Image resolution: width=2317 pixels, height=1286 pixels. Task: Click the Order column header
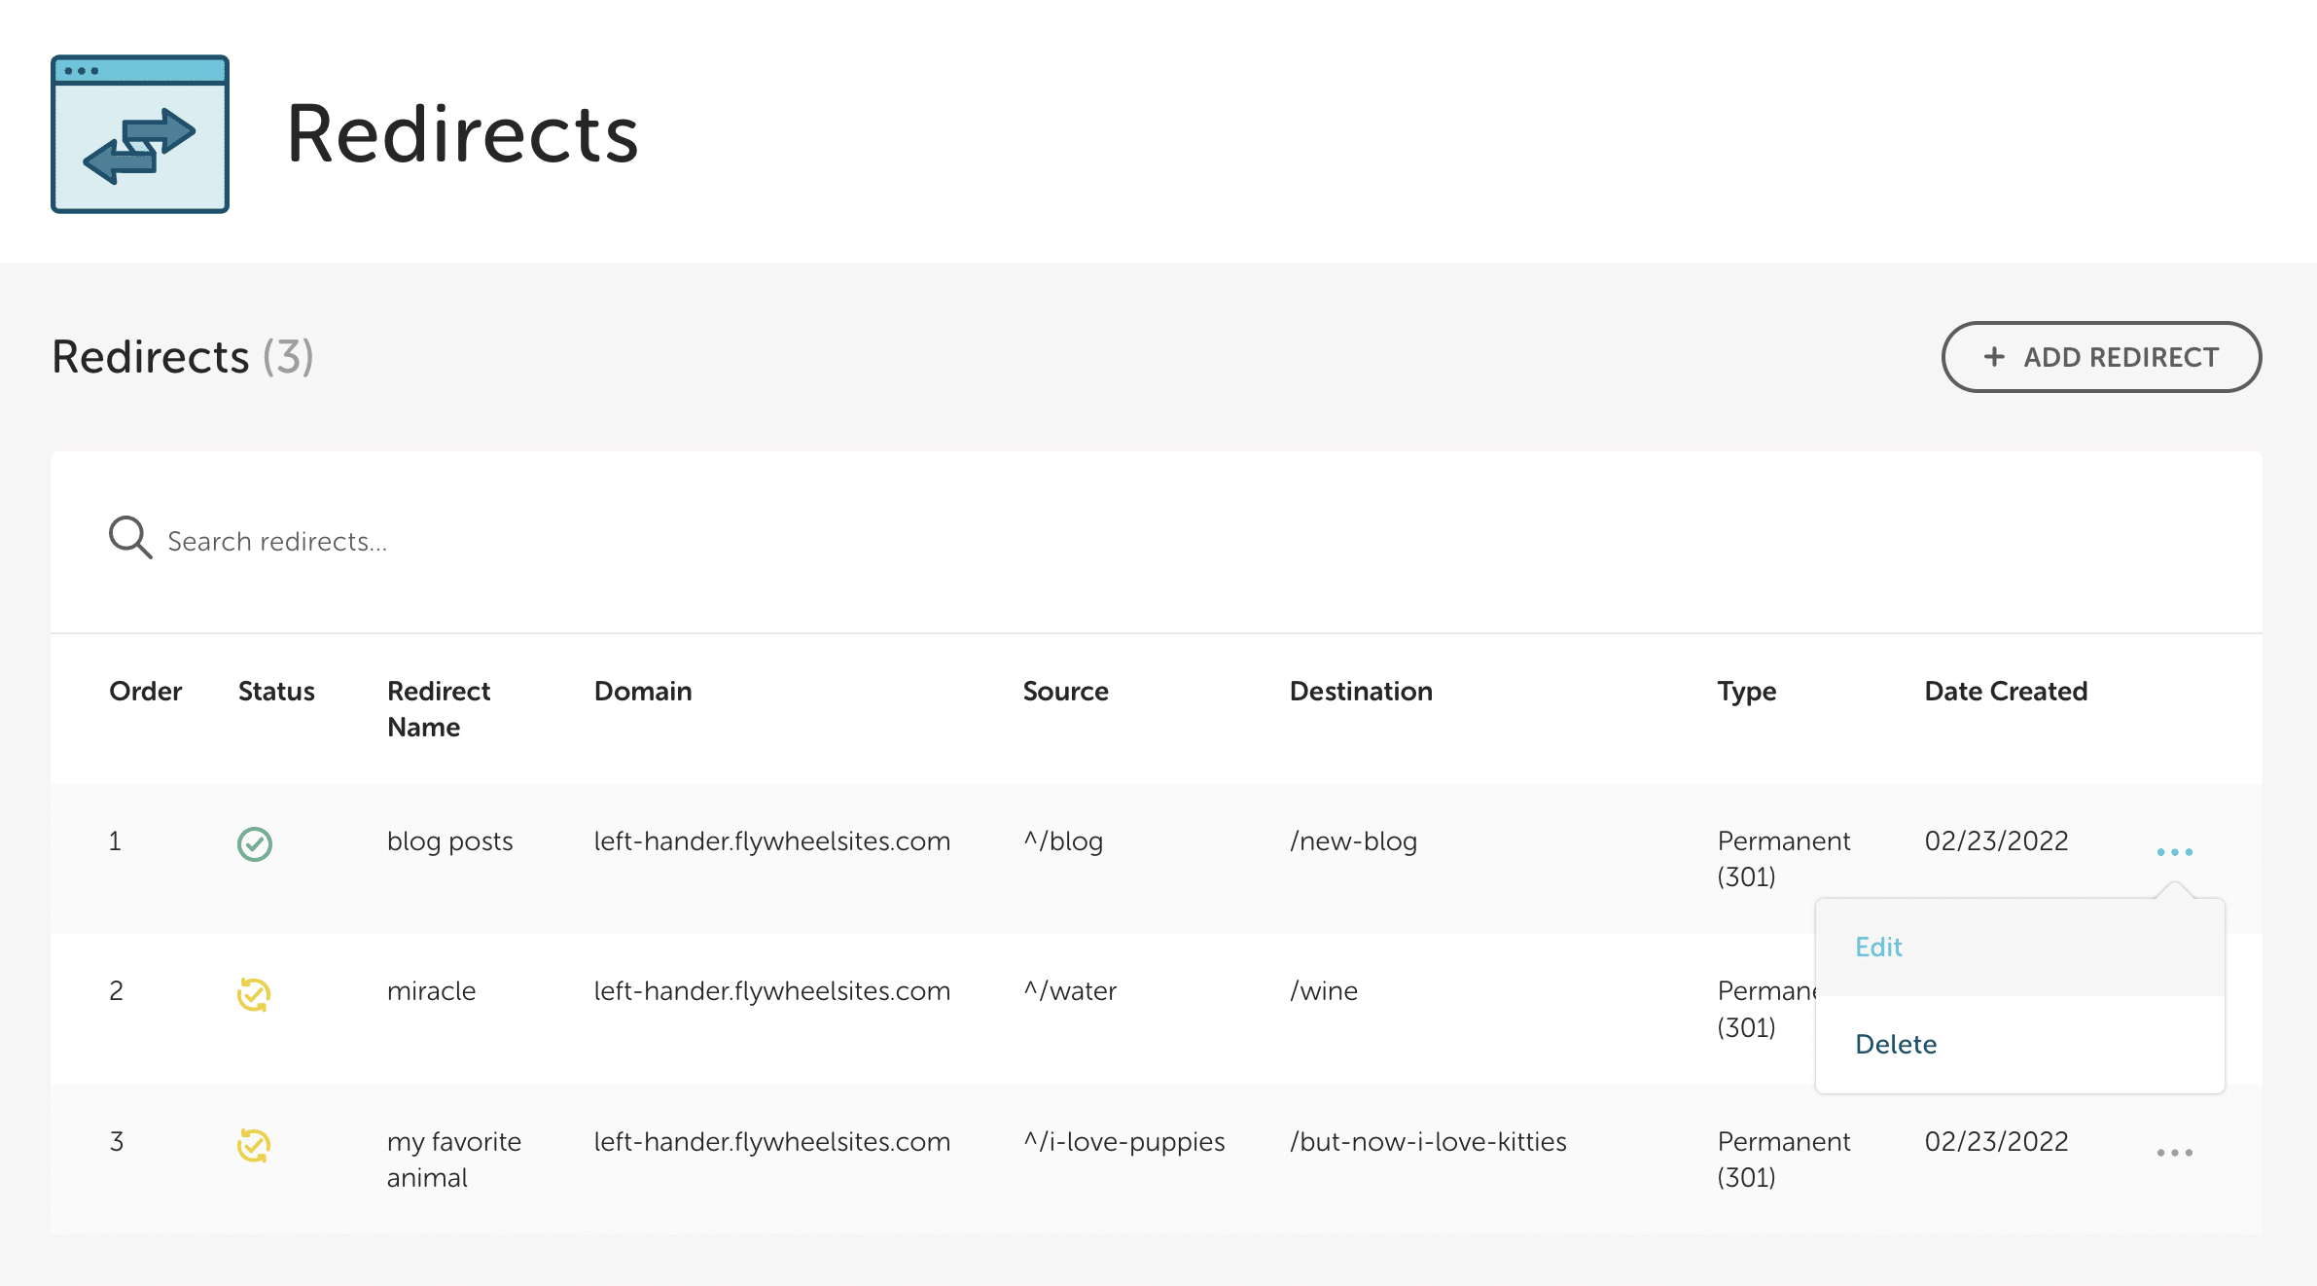tap(146, 692)
